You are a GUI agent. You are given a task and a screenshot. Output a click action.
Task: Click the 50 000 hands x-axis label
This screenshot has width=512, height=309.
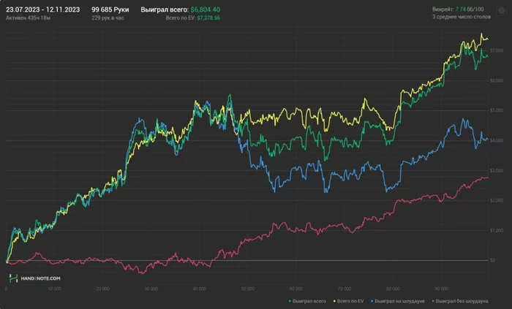(249, 288)
